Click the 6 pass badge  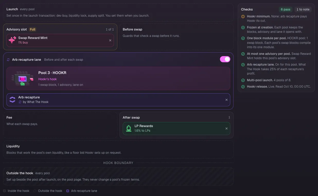[x=286, y=9]
